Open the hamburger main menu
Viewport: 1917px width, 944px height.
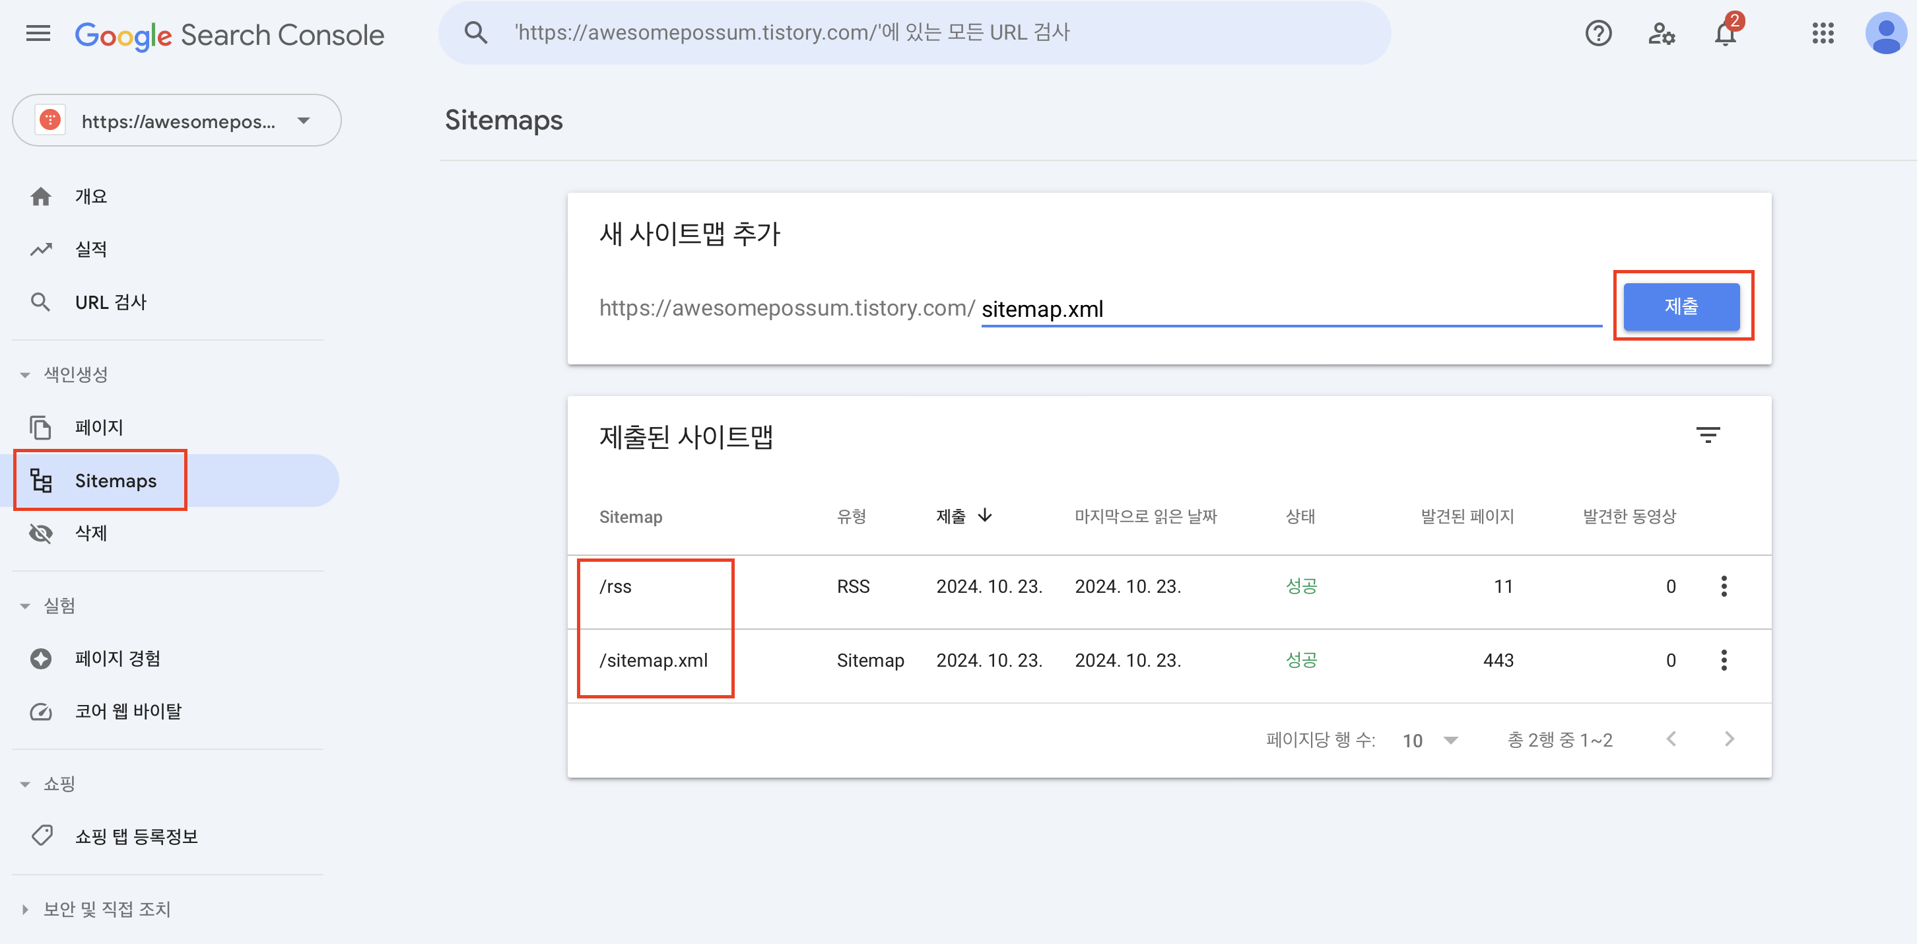click(x=38, y=34)
